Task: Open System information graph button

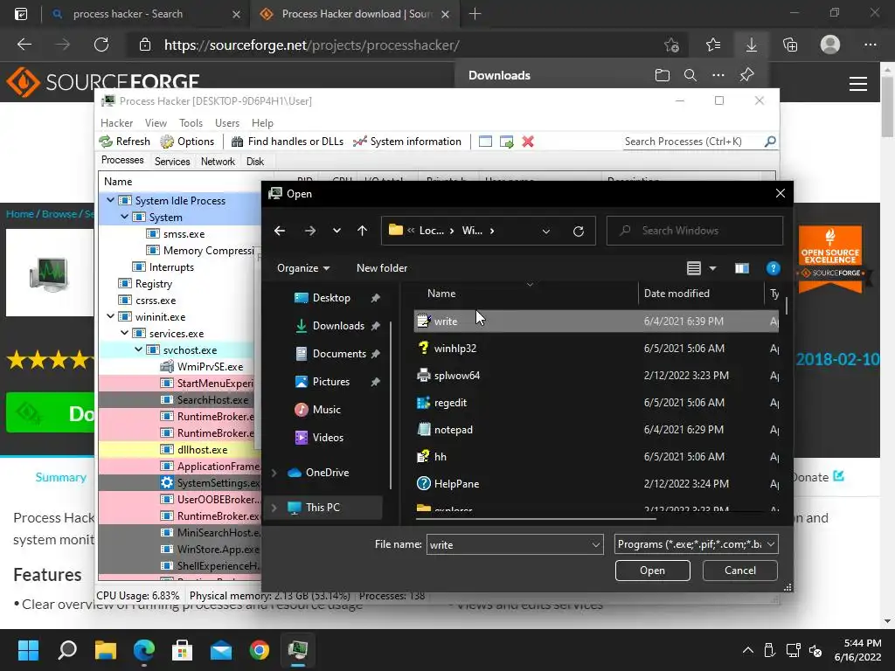Action: click(407, 142)
